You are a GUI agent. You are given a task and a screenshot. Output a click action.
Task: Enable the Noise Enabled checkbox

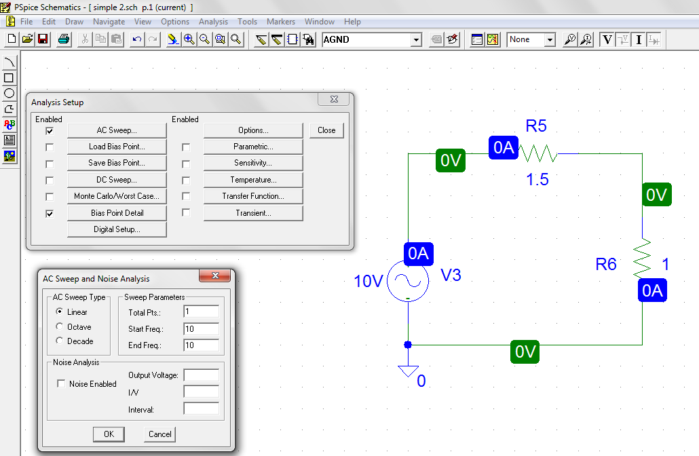click(60, 383)
